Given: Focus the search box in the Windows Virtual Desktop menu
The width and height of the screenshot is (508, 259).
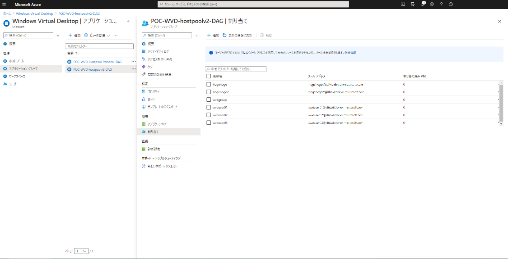Looking at the screenshot, I should 28,35.
